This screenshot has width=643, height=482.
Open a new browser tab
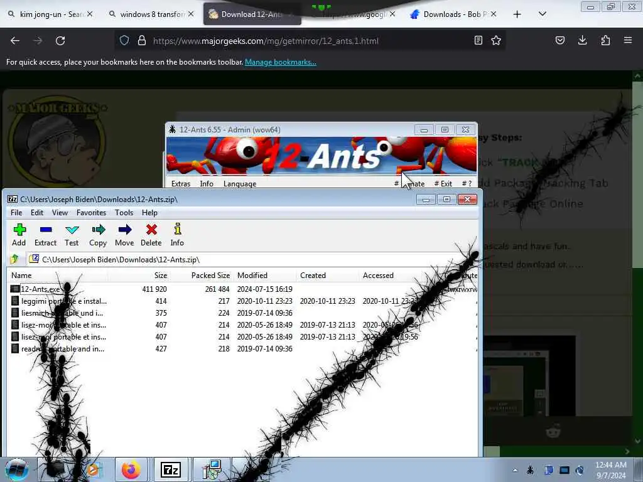point(517,14)
